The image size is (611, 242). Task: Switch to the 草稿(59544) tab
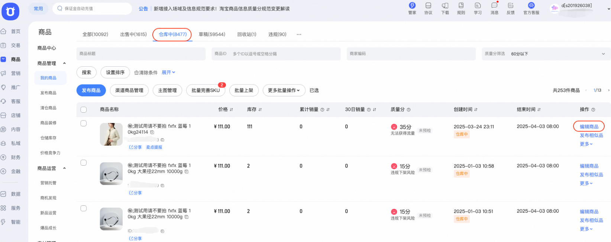coord(212,34)
